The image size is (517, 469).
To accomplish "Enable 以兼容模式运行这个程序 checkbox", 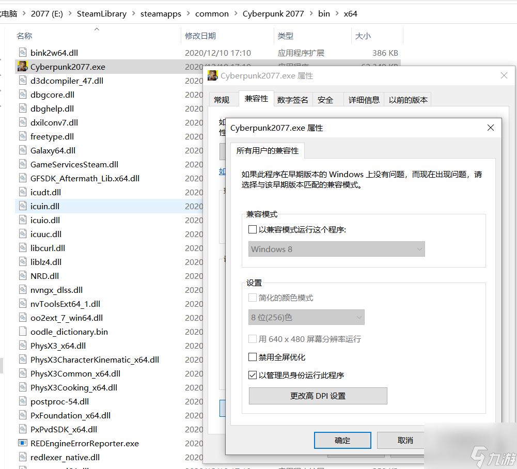I will coord(253,229).
